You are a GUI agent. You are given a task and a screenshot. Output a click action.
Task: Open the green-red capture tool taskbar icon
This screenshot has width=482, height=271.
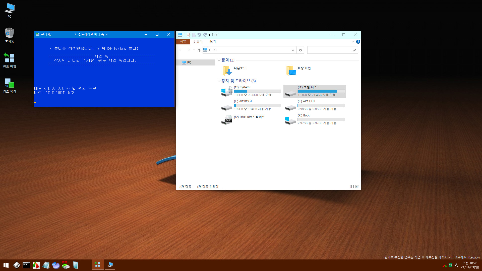click(36, 265)
